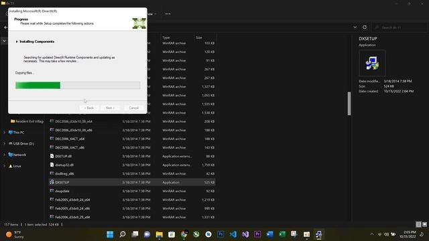Open taskbar Search
The width and height of the screenshot is (429, 241).
[123, 234]
